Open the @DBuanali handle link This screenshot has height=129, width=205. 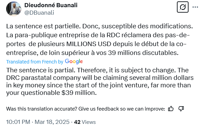point(39,13)
